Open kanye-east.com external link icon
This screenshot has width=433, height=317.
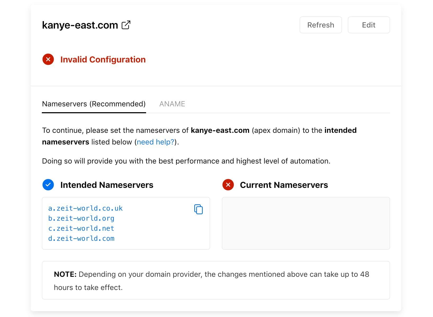pos(126,25)
